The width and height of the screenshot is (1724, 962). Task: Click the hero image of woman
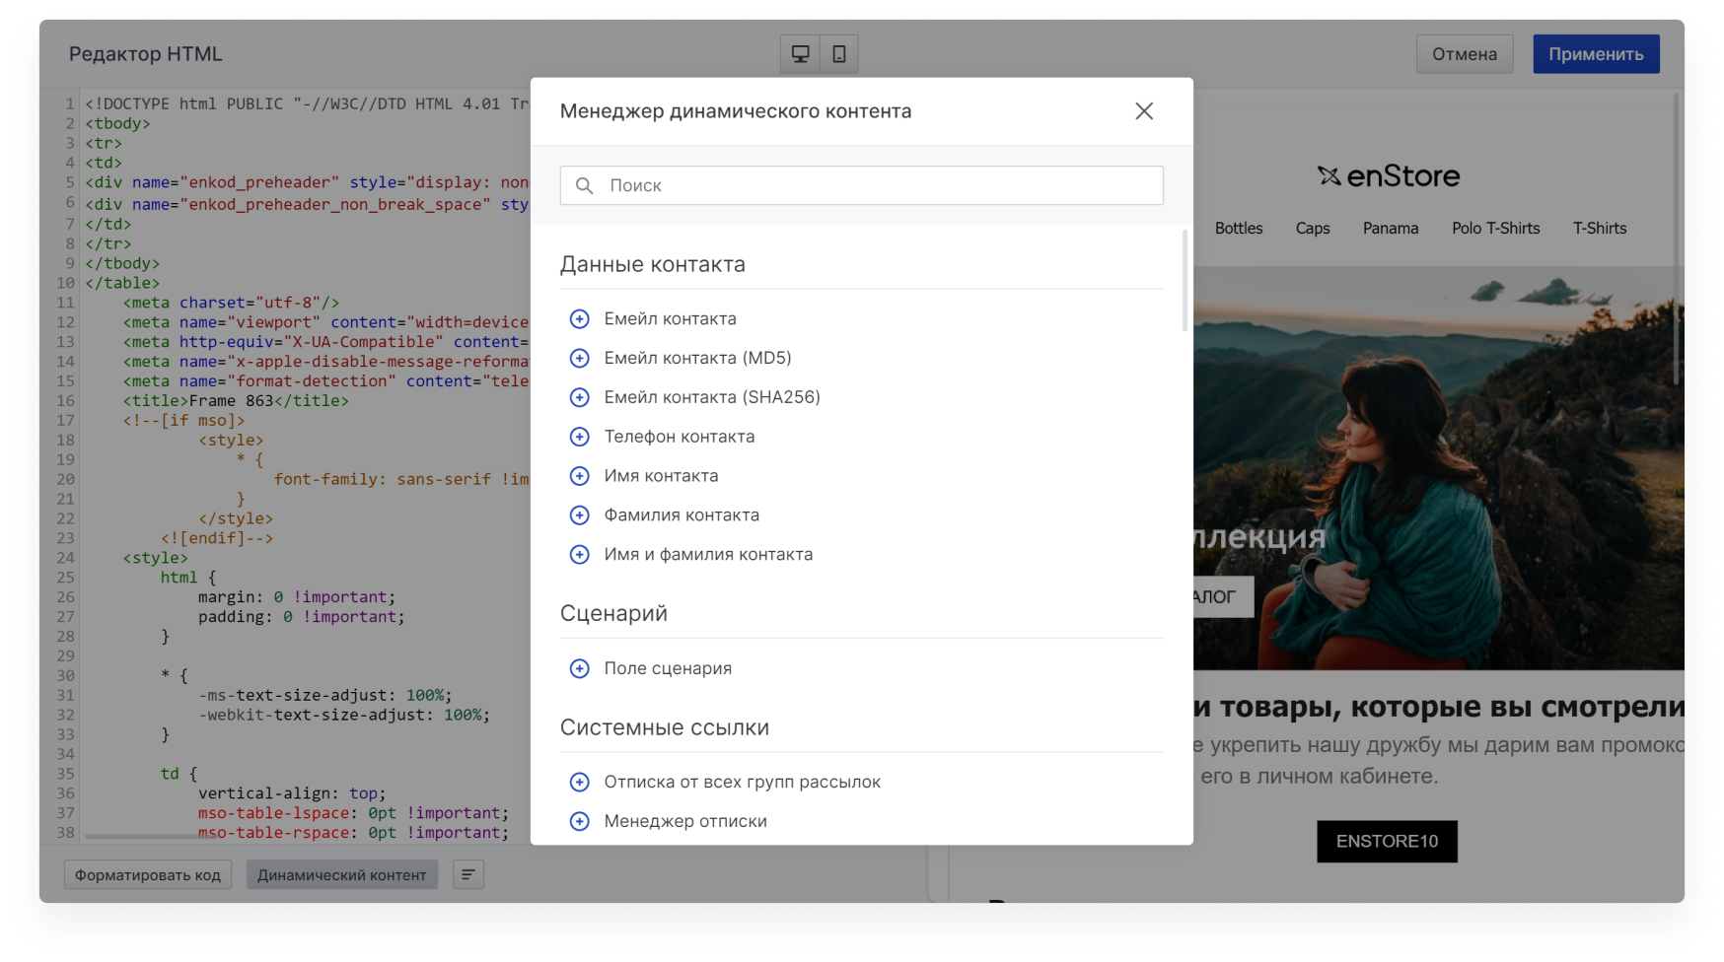click(1439, 468)
